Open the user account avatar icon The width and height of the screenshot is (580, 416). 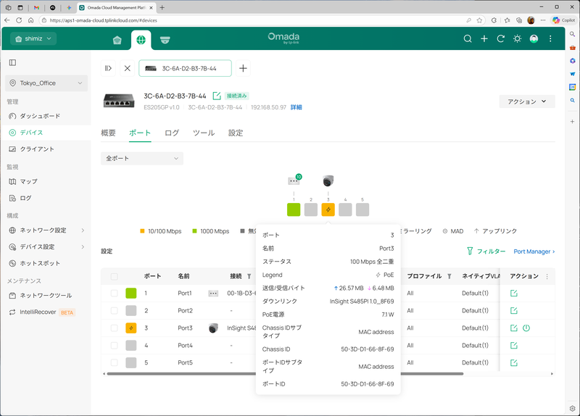[534, 39]
